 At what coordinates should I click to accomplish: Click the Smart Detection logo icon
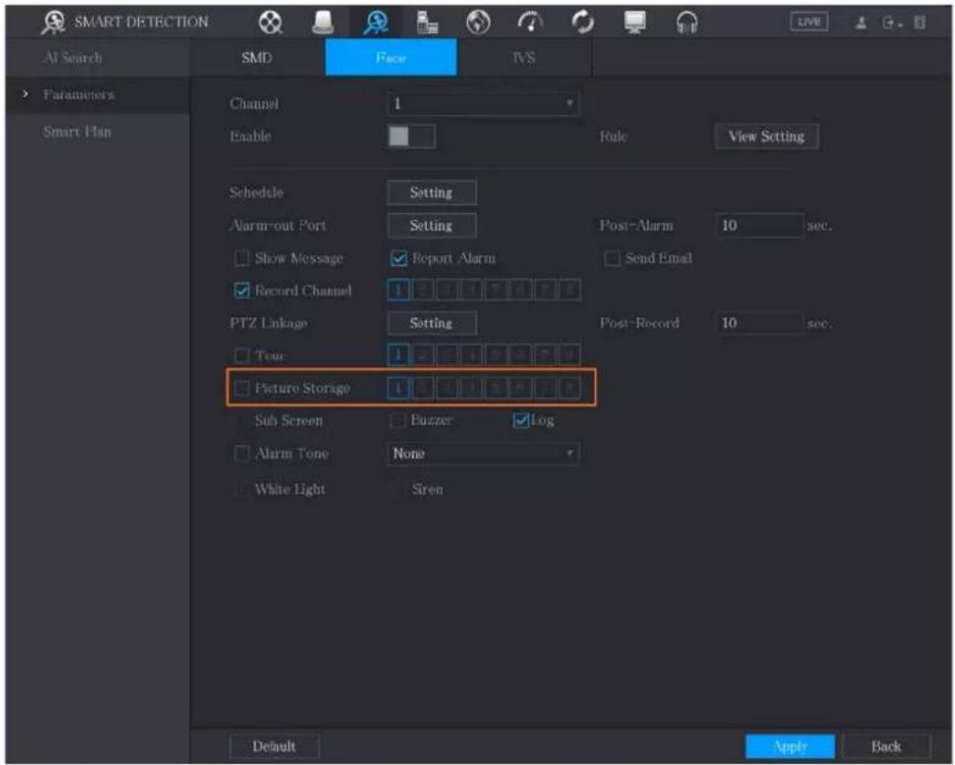pos(54,22)
